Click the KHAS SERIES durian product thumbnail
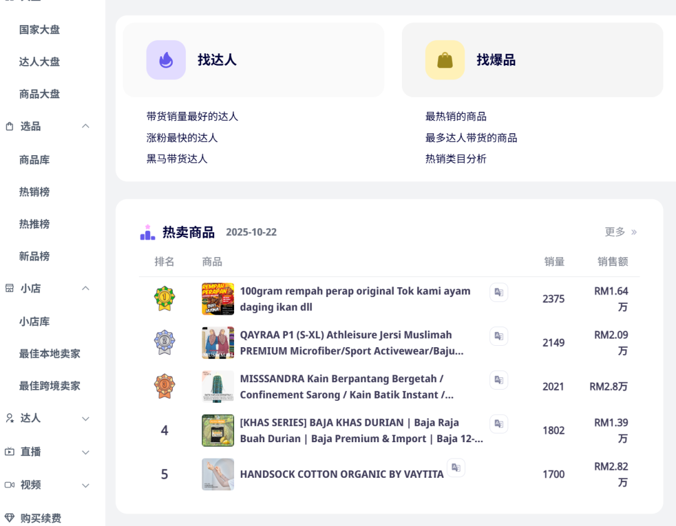Viewport: 676px width, 526px height. click(218, 430)
